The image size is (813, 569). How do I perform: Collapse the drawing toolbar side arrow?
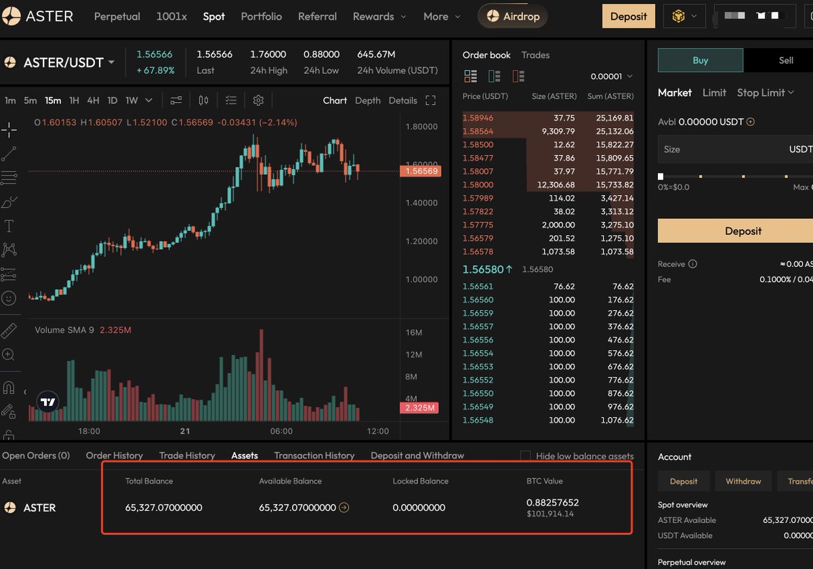pyautogui.click(x=25, y=392)
